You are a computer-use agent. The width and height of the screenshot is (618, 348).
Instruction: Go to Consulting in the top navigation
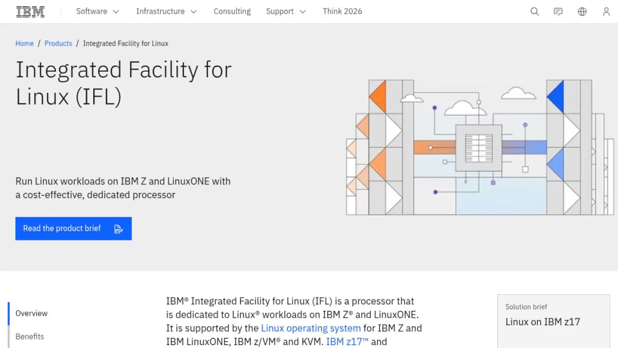click(x=232, y=11)
